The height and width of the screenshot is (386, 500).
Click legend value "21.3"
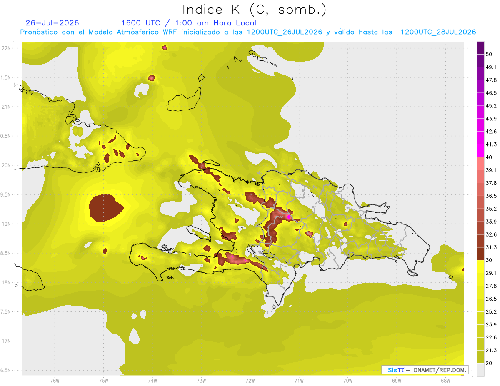pos(491,351)
